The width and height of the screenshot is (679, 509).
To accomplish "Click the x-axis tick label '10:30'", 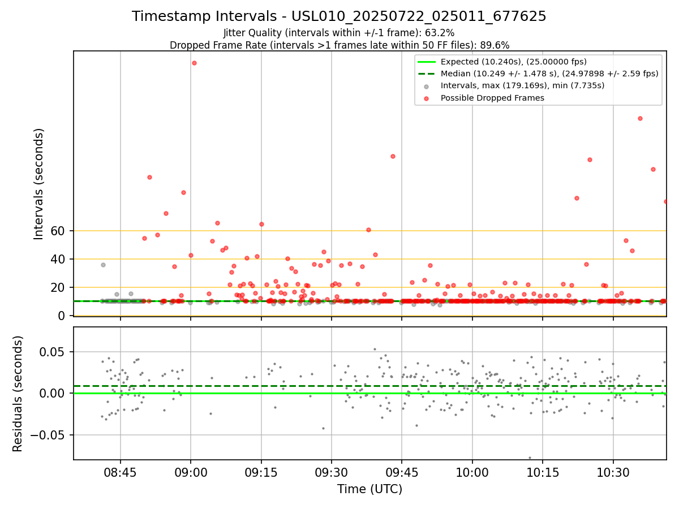I will pyautogui.click(x=613, y=472).
